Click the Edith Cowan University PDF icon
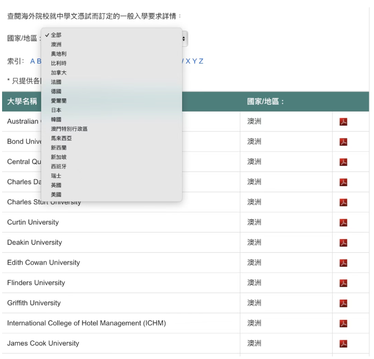Image resolution: width=374 pixels, height=359 pixels. [343, 263]
